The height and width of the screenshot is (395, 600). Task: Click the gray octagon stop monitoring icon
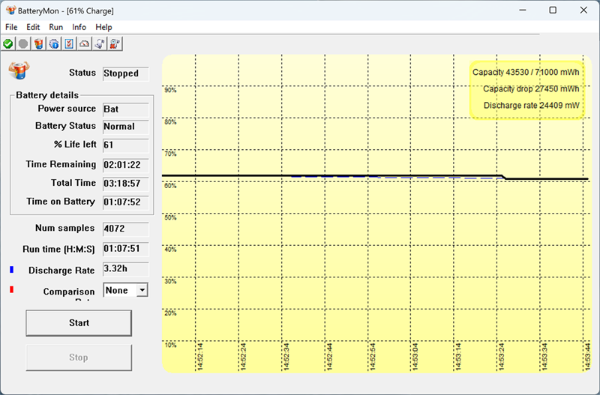click(x=23, y=44)
